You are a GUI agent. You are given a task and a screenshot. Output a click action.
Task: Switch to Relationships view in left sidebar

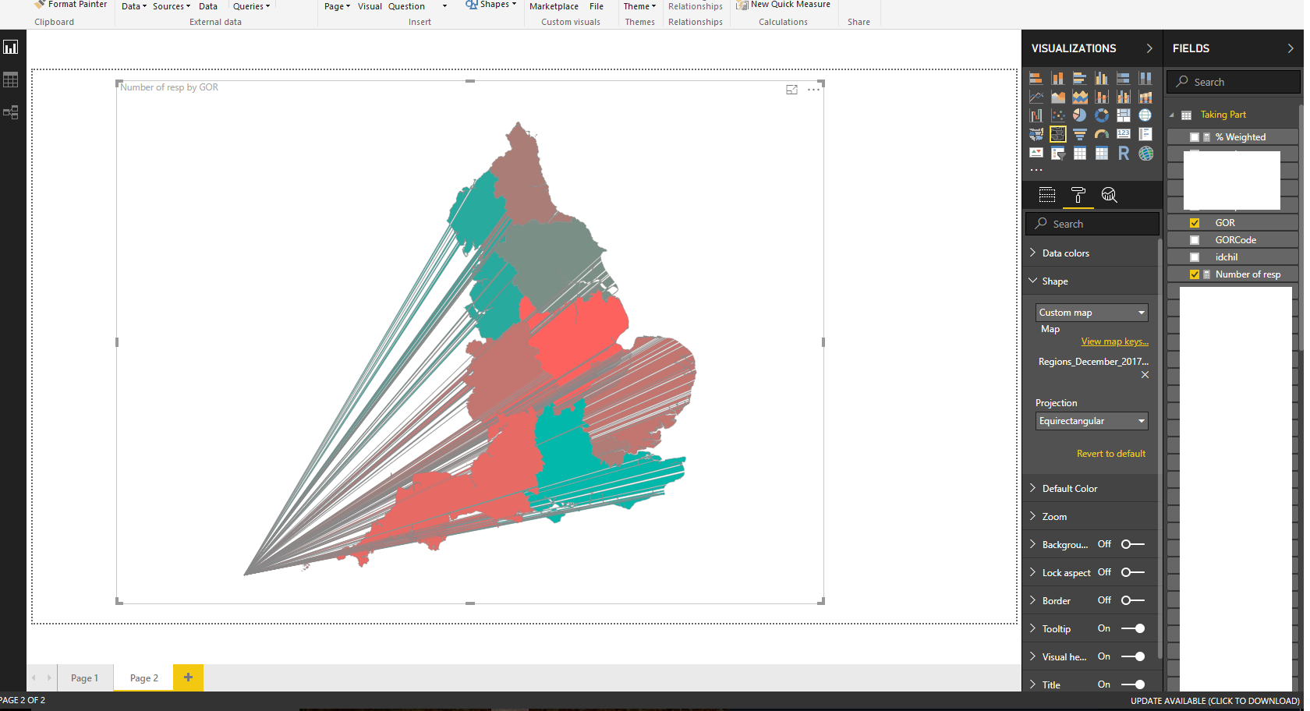[11, 112]
